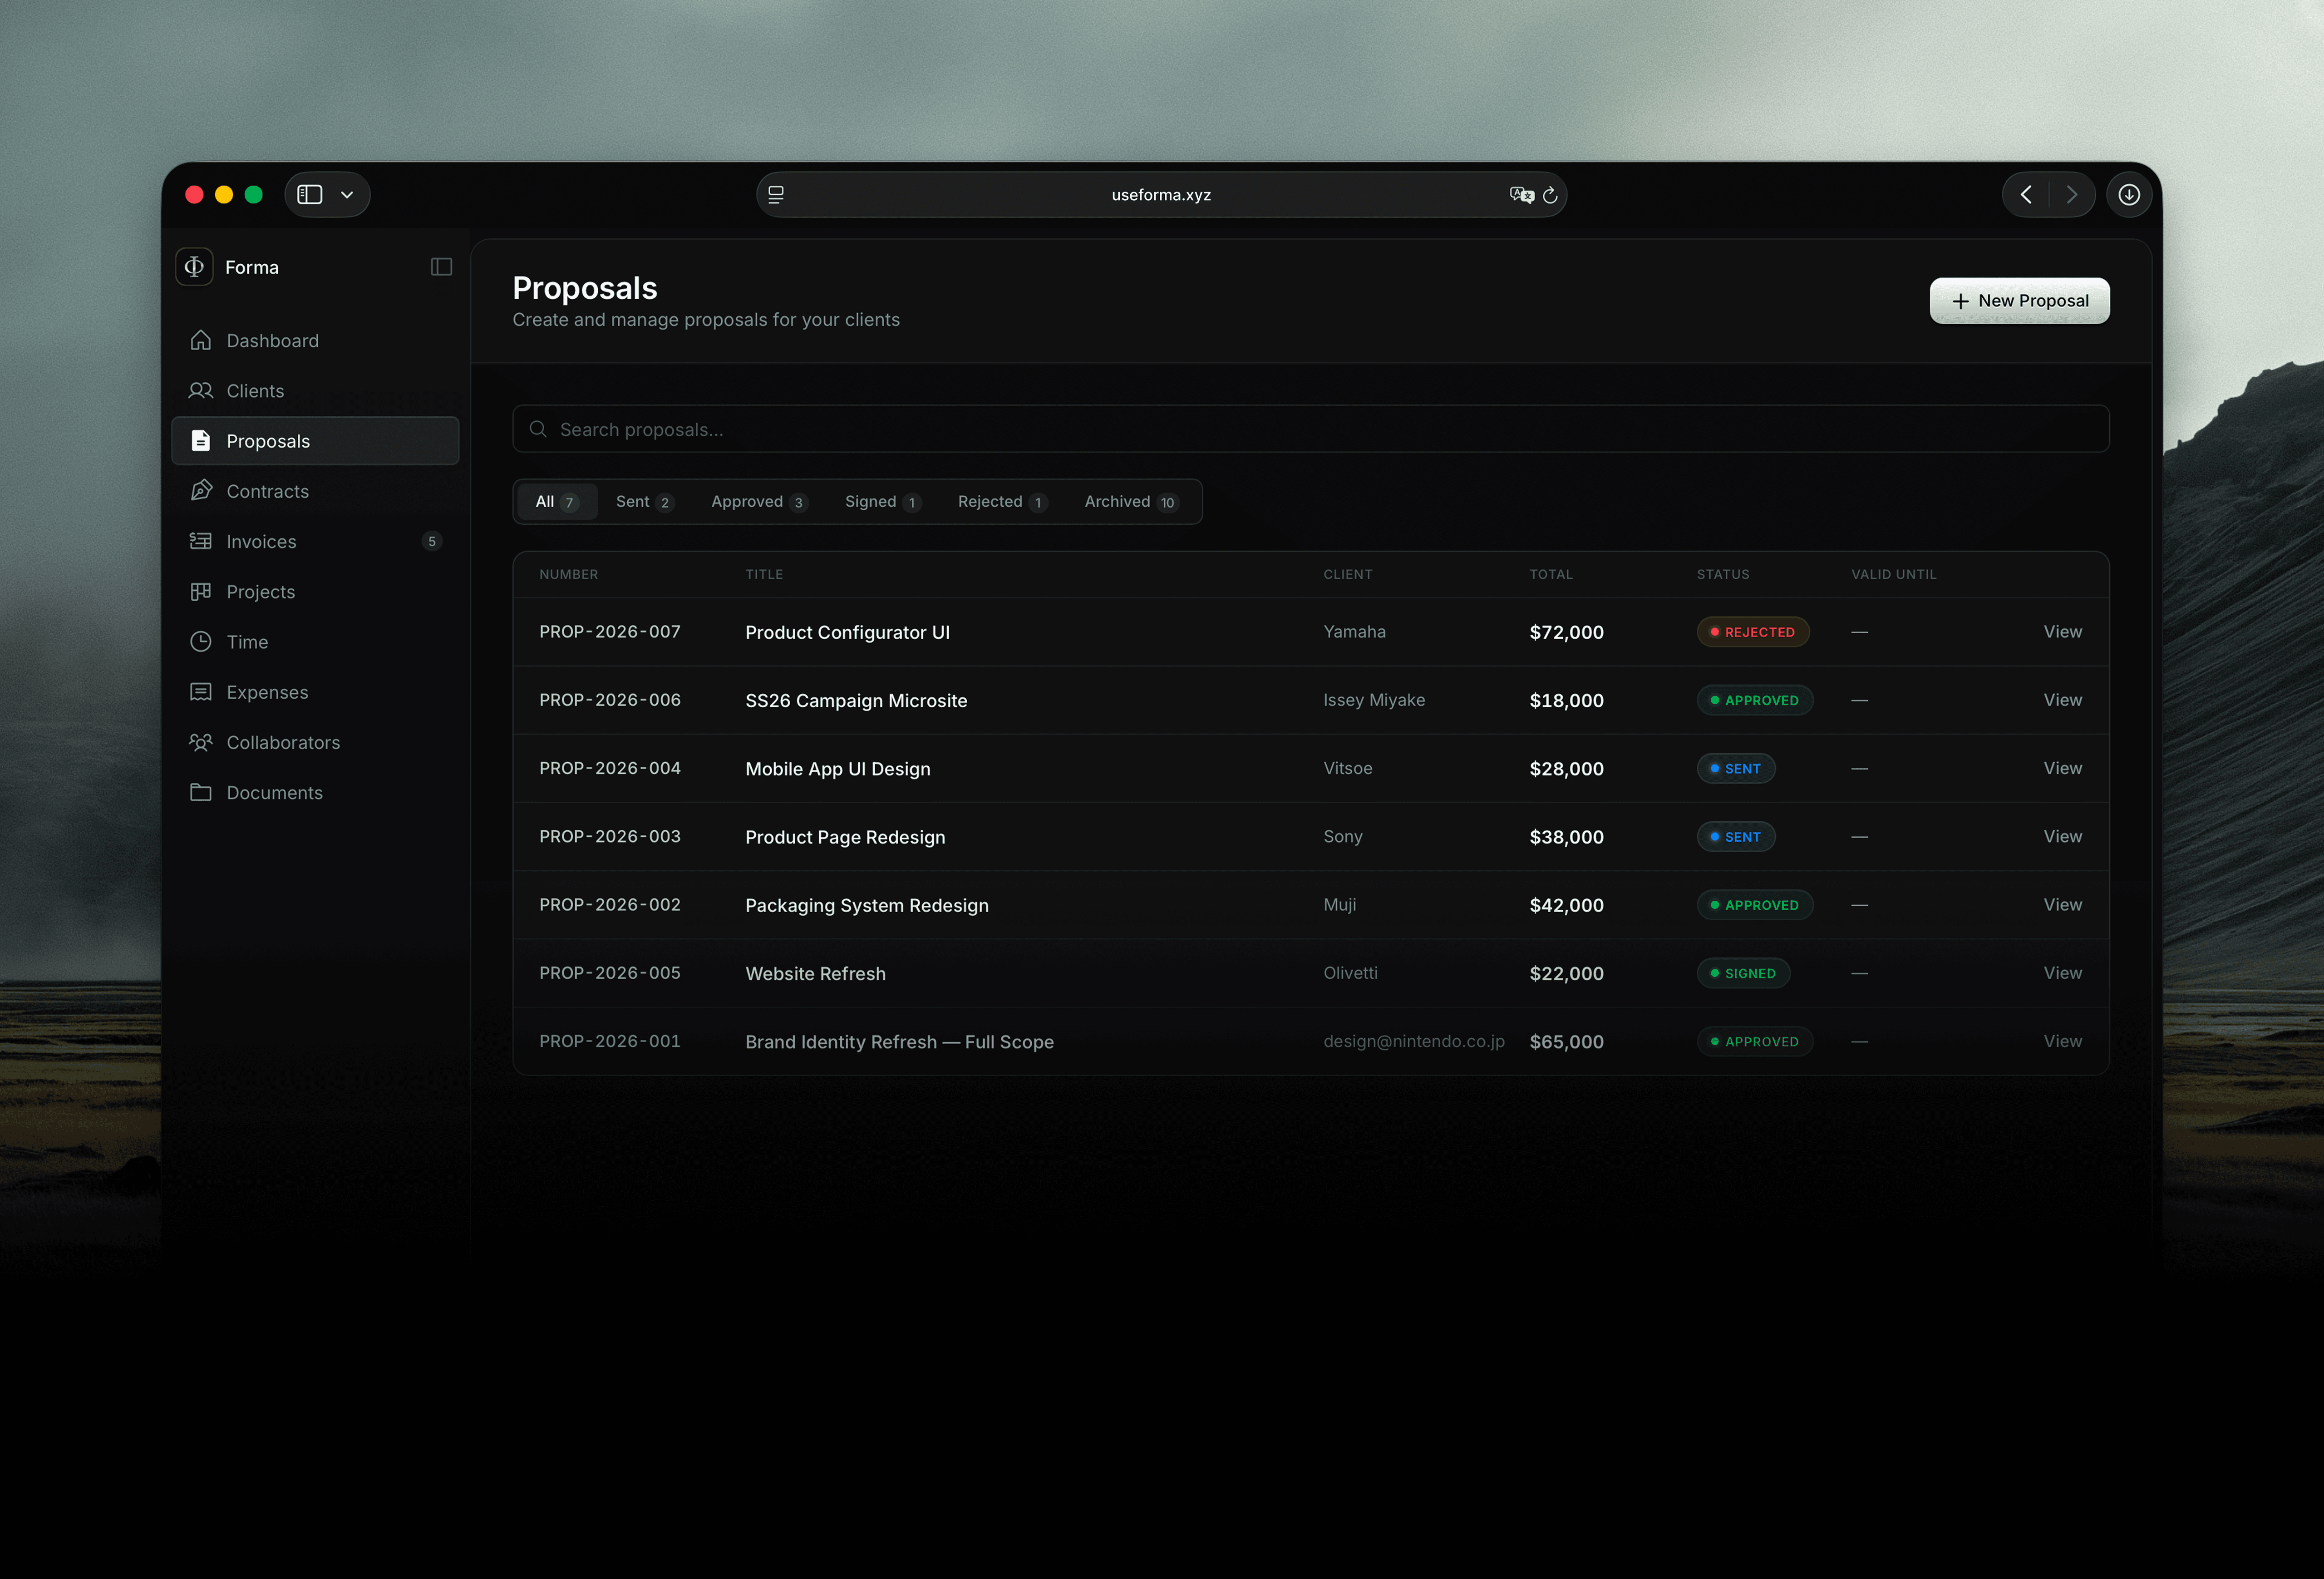Click the page reader icon in address bar

(x=776, y=195)
